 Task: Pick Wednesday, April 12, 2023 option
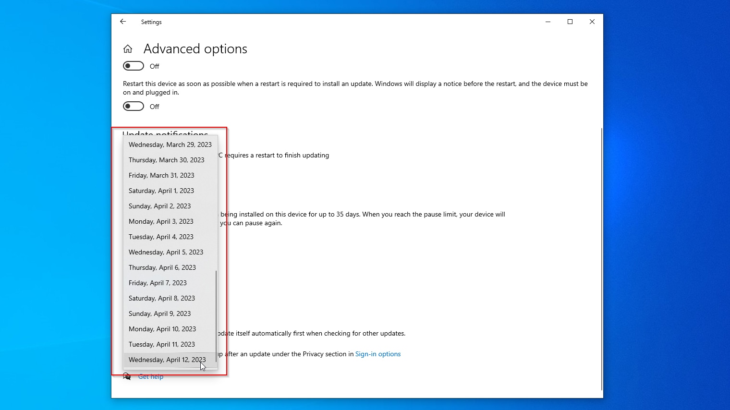(167, 360)
